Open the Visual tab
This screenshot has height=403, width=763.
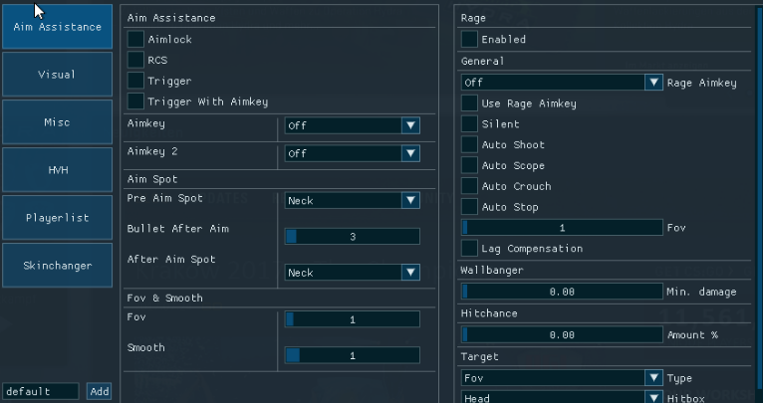[x=57, y=75]
